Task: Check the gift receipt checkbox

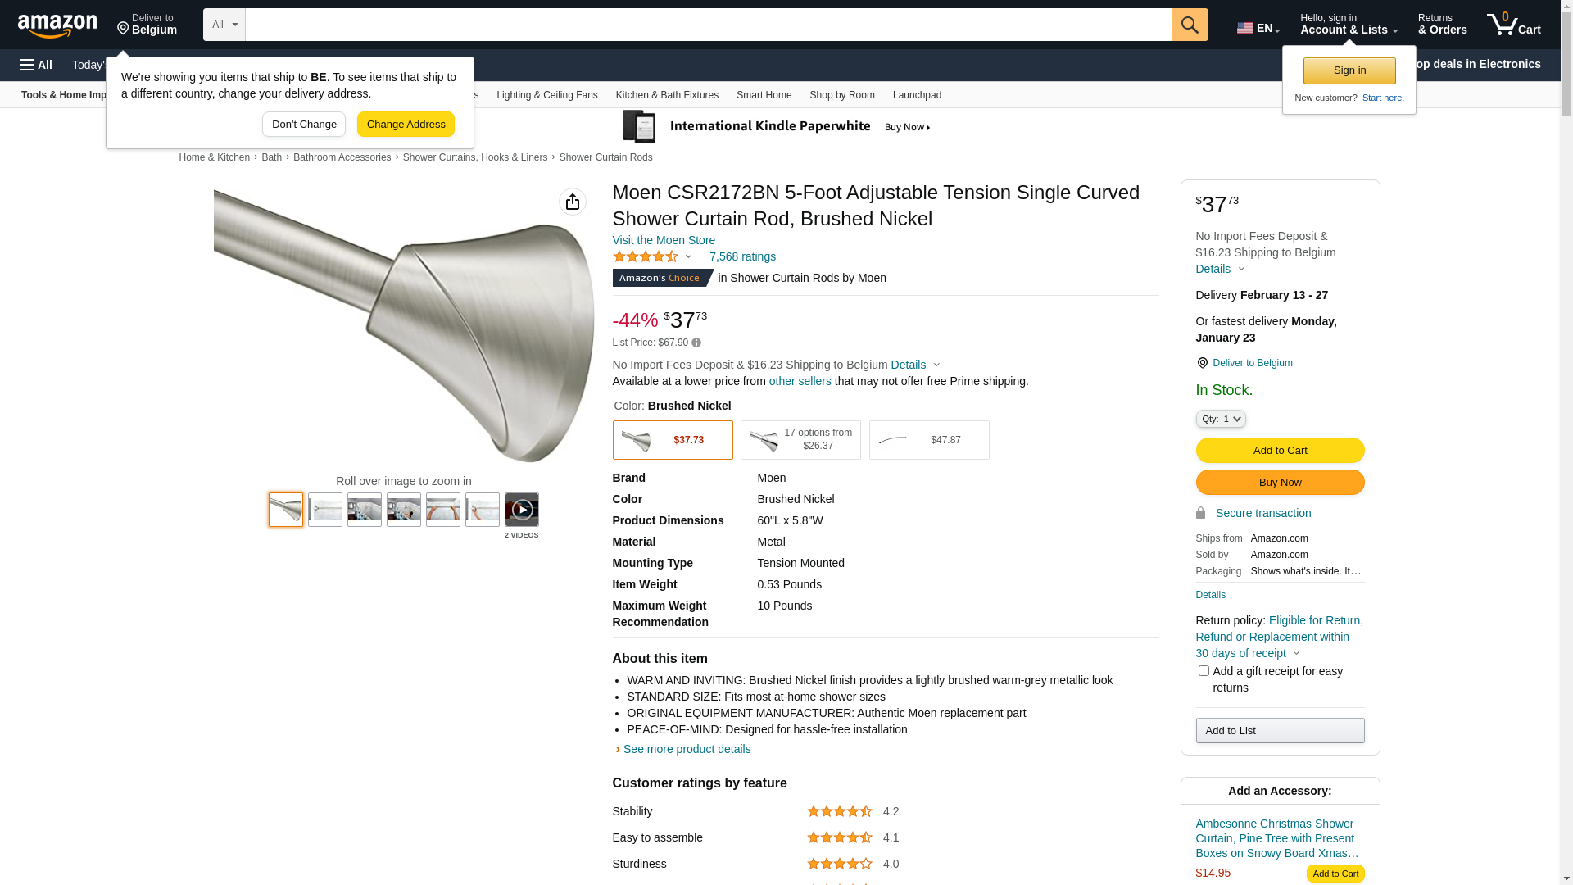Action: pos(1204,671)
